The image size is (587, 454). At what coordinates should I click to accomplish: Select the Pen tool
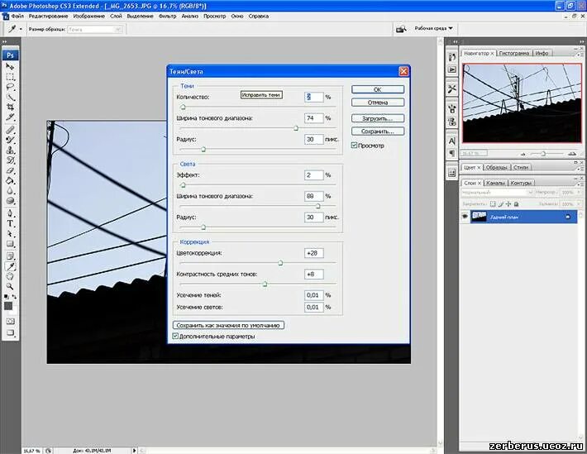point(10,213)
